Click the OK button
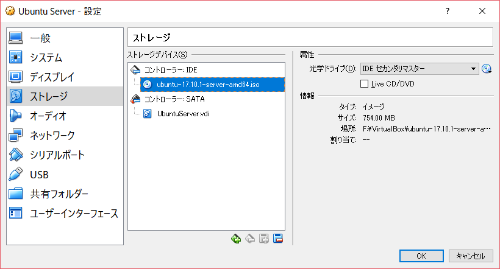Screen dimensions: 500x269 [421, 256]
